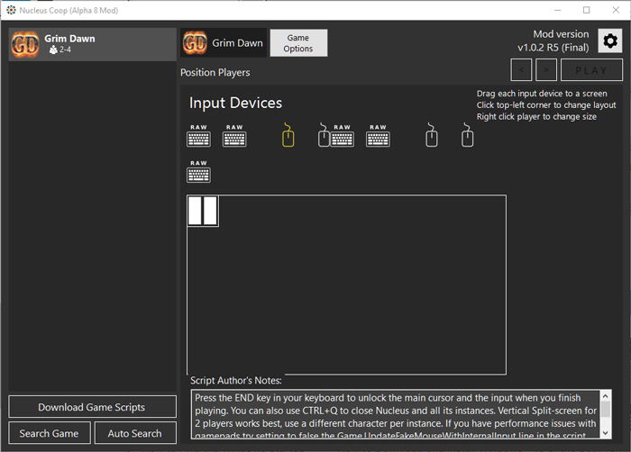Screen dimensions: 631x452
Task: Click 'Click top-left corner to change layout' hint
Action: click(x=546, y=105)
